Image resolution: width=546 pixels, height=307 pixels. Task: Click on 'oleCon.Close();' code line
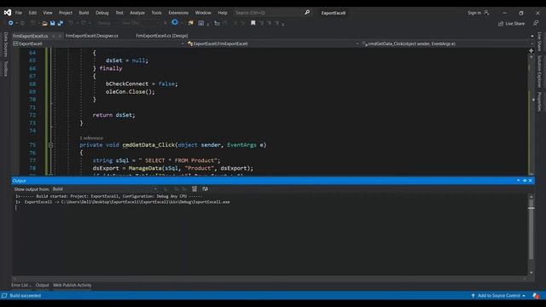coord(131,92)
